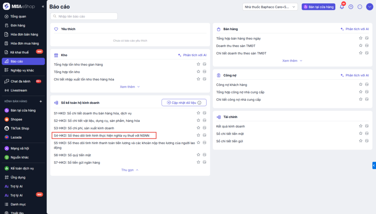The image size is (376, 214).
Task: Click Phân tích với AI in Bán hàng
Action: pos(354,29)
